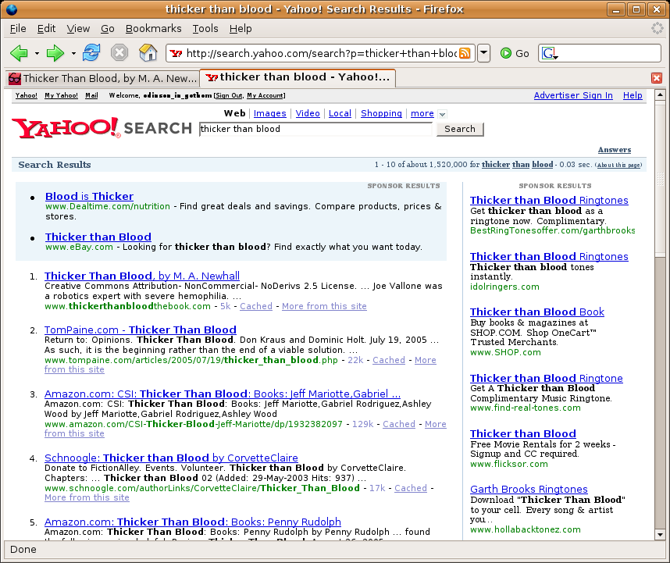The height and width of the screenshot is (563, 670).
Task: Click the Stop loading icon
Action: pyautogui.click(x=119, y=53)
